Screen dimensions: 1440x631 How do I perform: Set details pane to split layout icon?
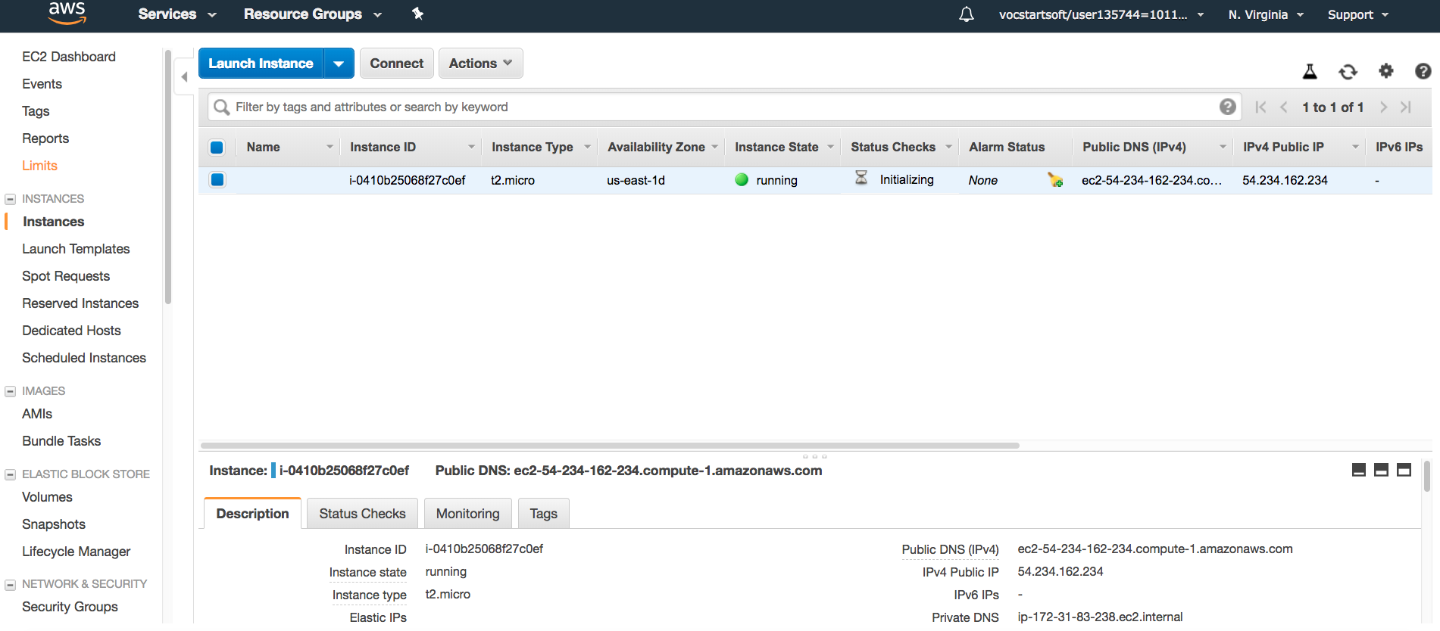[1381, 470]
